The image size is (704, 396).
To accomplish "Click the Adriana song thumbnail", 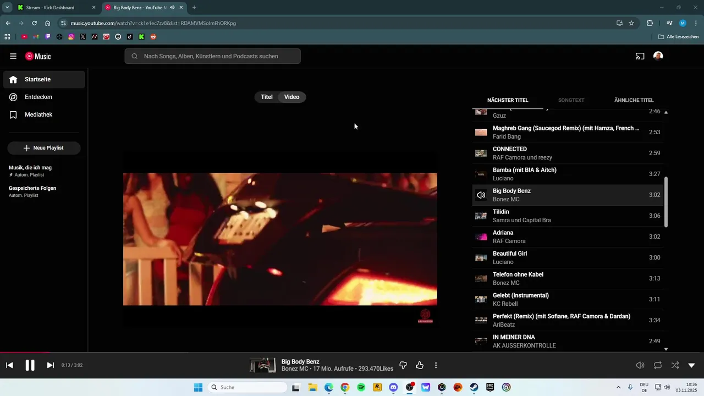I will (x=481, y=237).
